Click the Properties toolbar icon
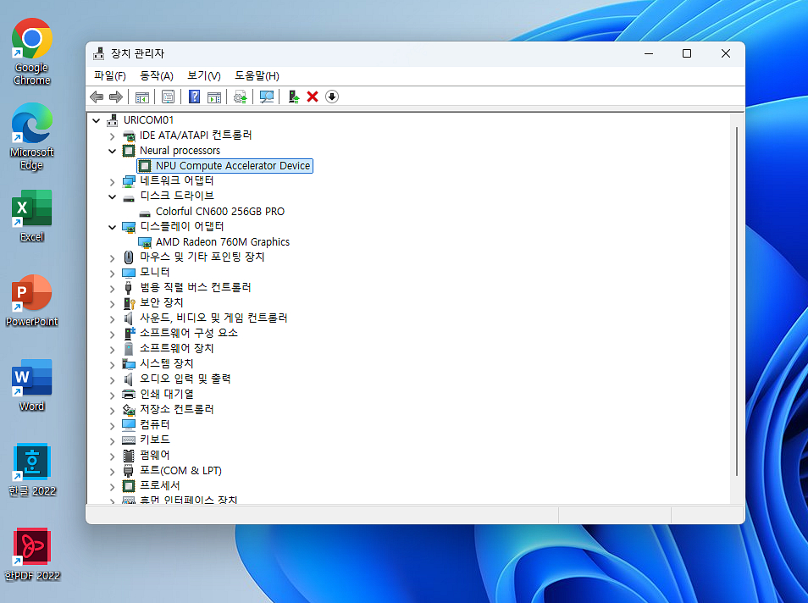 pyautogui.click(x=168, y=97)
